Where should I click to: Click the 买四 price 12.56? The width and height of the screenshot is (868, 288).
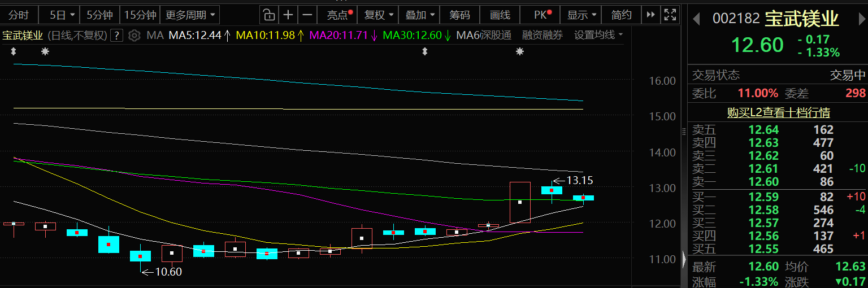click(763, 236)
